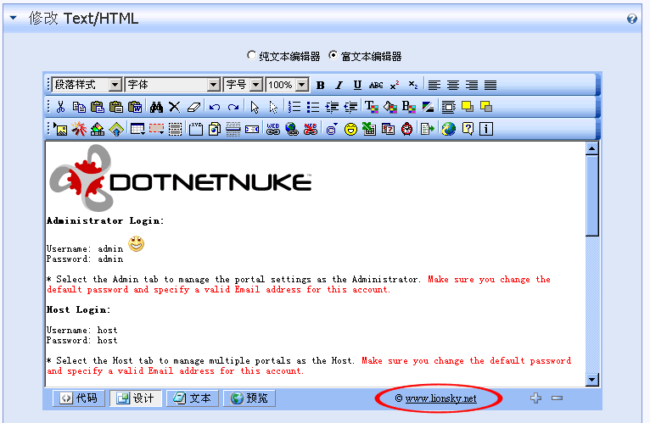Viewport: 650px width, 423px height.
Task: Click the insert table icon
Action: [x=137, y=129]
